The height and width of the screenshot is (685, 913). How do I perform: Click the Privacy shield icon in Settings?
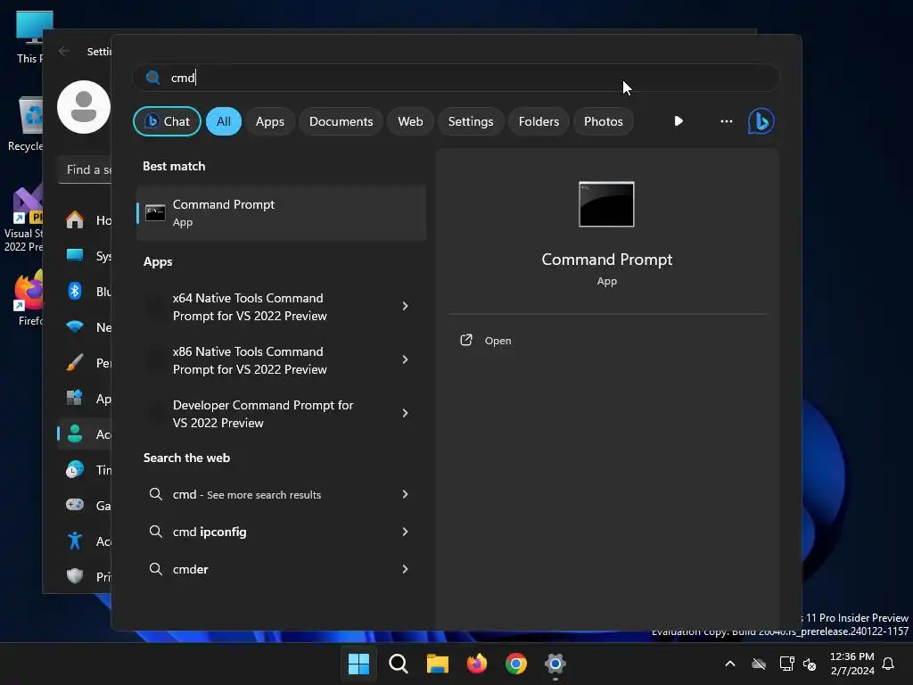coord(75,576)
